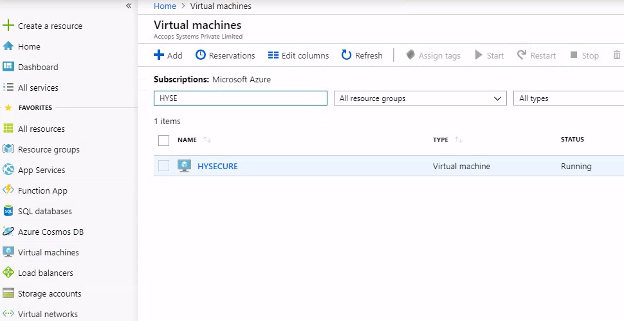The height and width of the screenshot is (321, 624).
Task: Click the Refresh text label in toolbar
Action: point(369,55)
